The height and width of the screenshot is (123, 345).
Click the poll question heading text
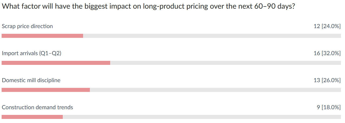148,6
